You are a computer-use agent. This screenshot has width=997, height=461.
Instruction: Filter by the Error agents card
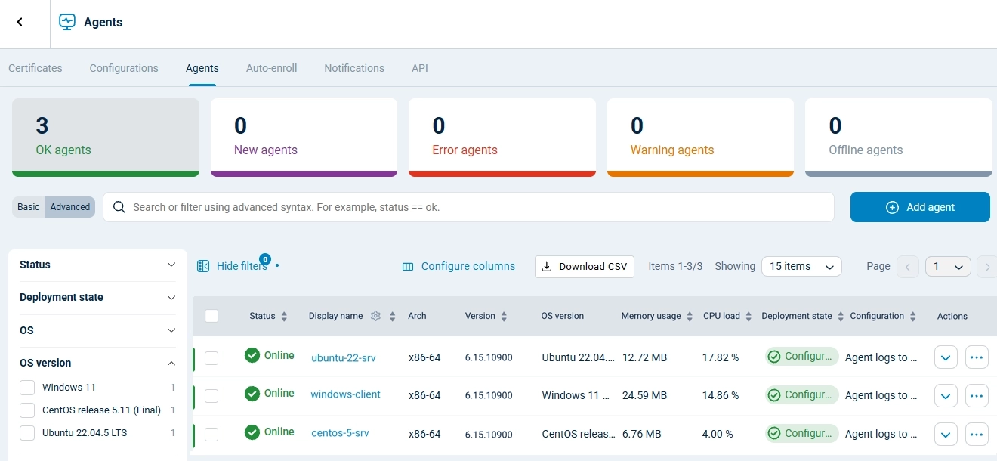tap(502, 138)
